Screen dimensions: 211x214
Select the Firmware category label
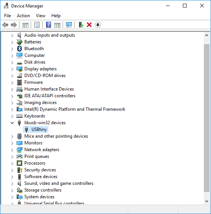(x=33, y=82)
